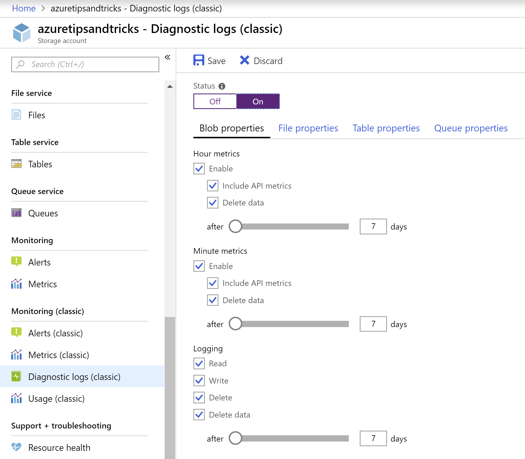Click the Files document icon
The image size is (525, 459).
tap(16, 115)
